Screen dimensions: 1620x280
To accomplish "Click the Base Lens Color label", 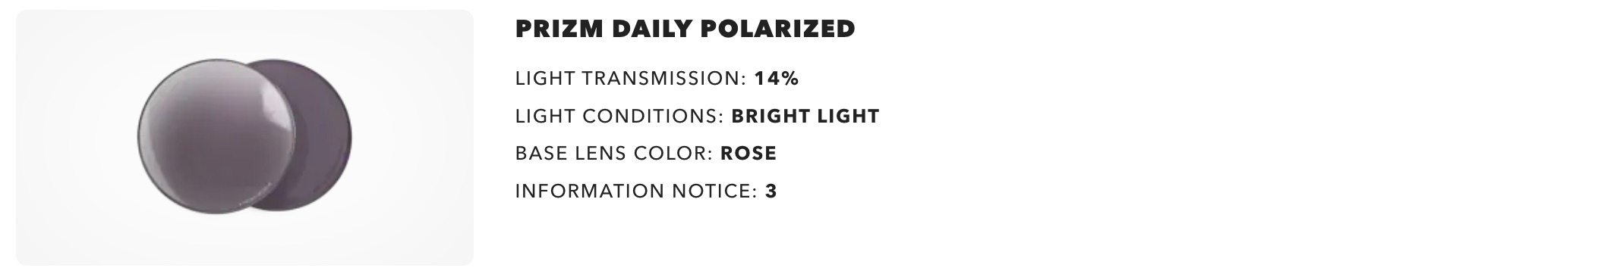I will [x=613, y=154].
